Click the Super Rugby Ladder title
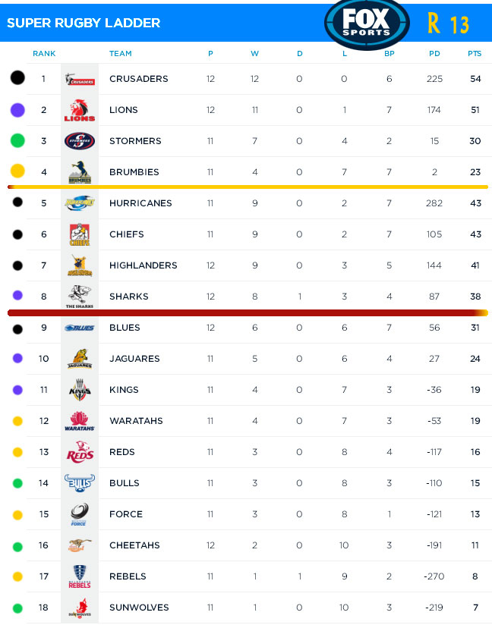Viewport: 492px width, 625px height. tap(84, 23)
